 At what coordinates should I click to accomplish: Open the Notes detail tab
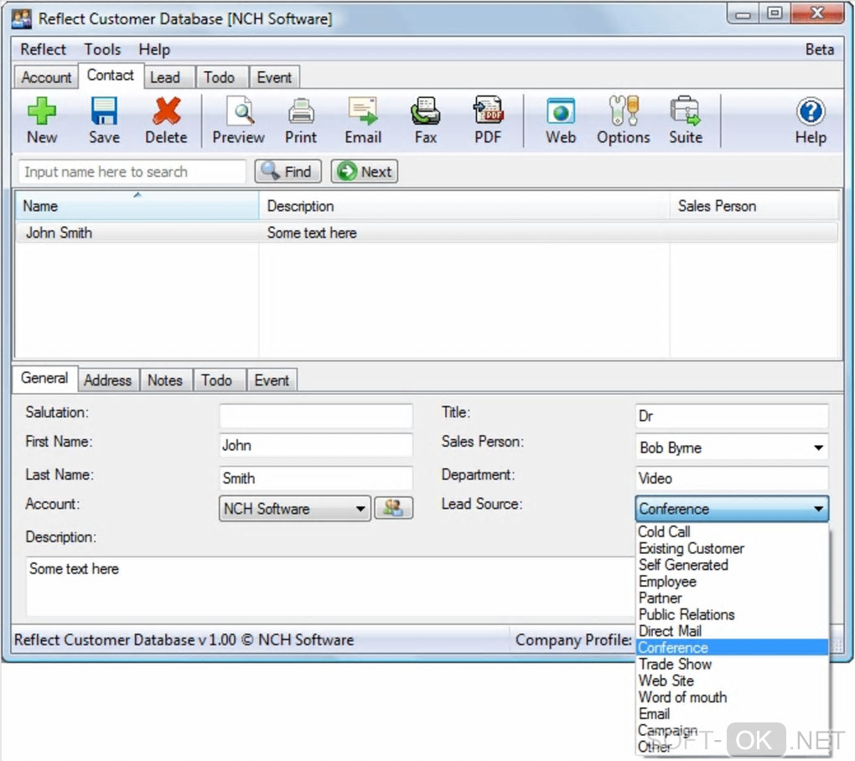click(x=165, y=380)
